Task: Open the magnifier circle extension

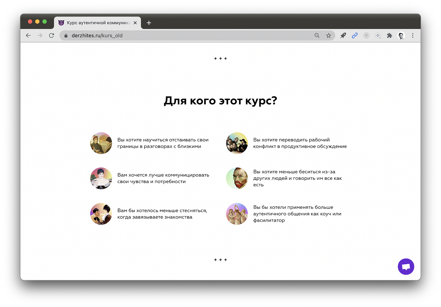Action: (378, 35)
